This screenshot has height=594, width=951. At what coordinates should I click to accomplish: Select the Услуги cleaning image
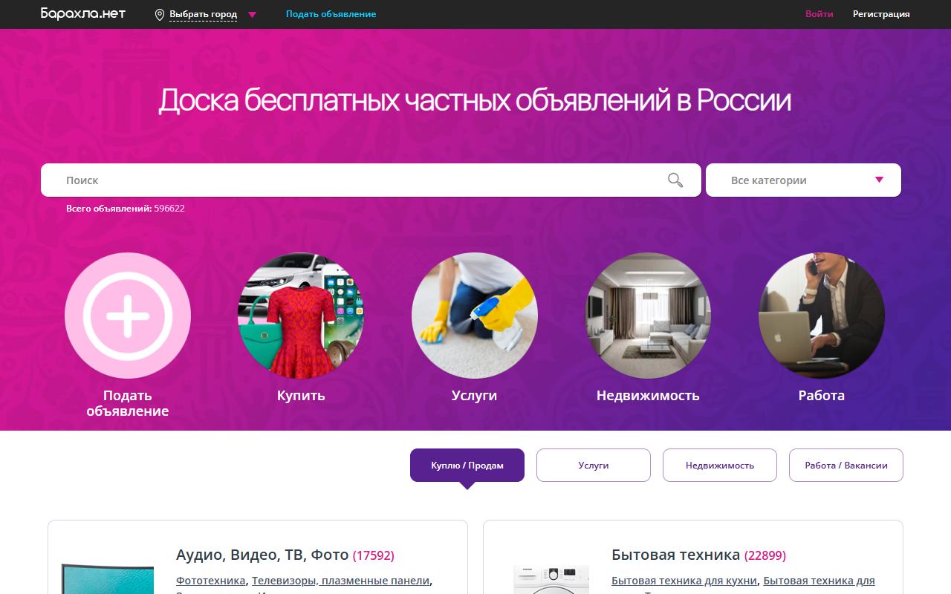pyautogui.click(x=474, y=316)
